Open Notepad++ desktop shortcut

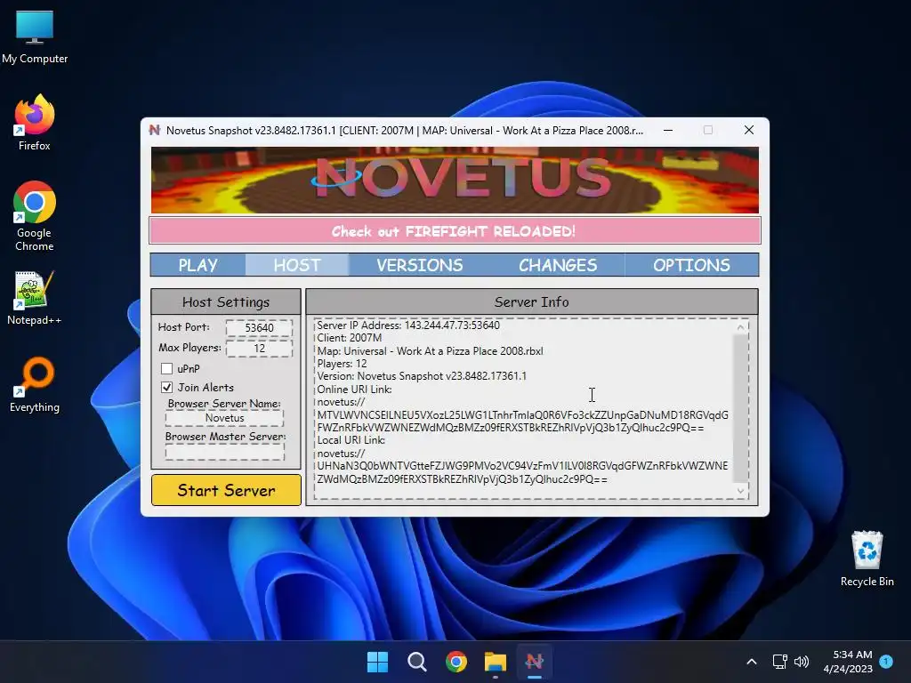(35, 297)
